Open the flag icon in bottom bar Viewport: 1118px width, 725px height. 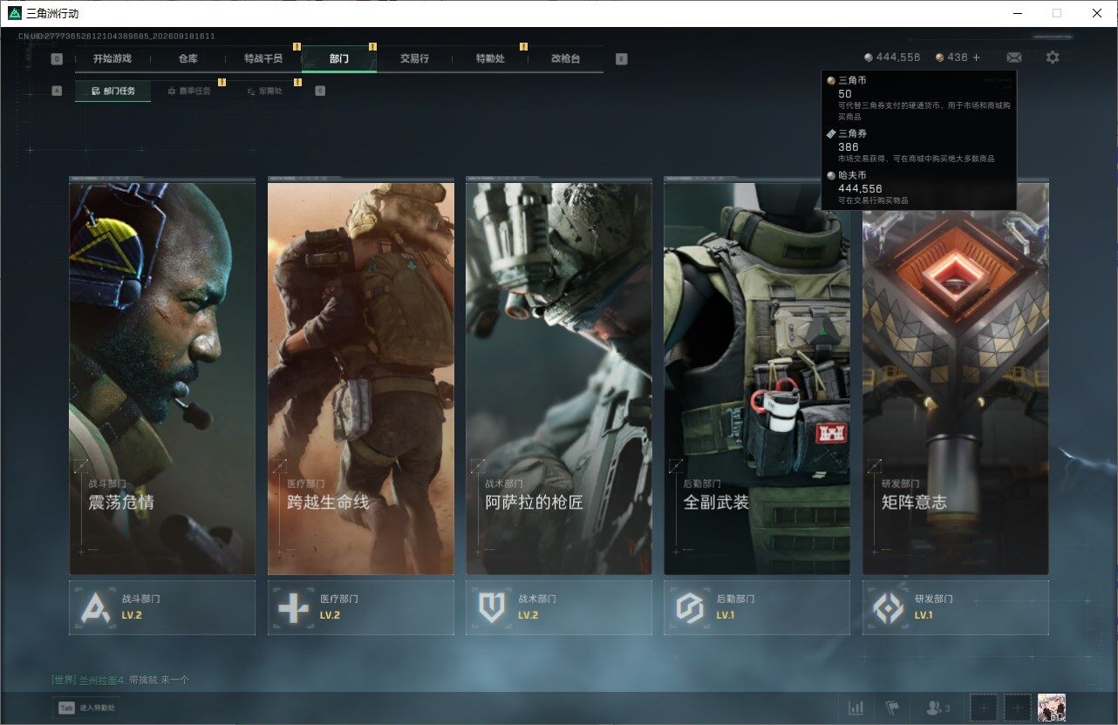pos(892,708)
